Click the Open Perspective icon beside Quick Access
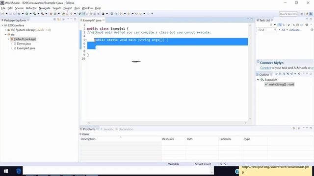 click(x=302, y=14)
